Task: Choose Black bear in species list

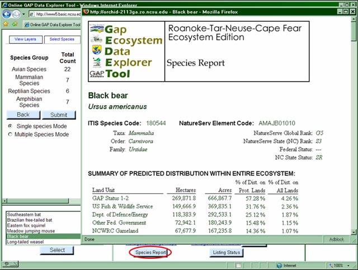Action: click(44, 236)
